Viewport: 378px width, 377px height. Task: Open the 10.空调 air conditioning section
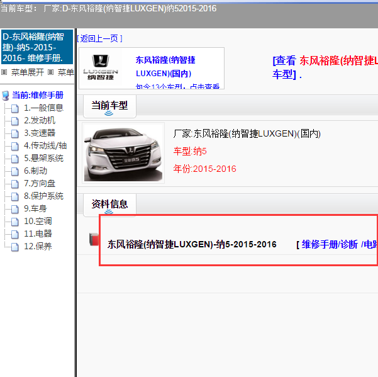[38, 221]
